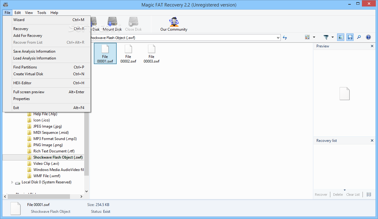Open the Edit menu

pos(18,13)
